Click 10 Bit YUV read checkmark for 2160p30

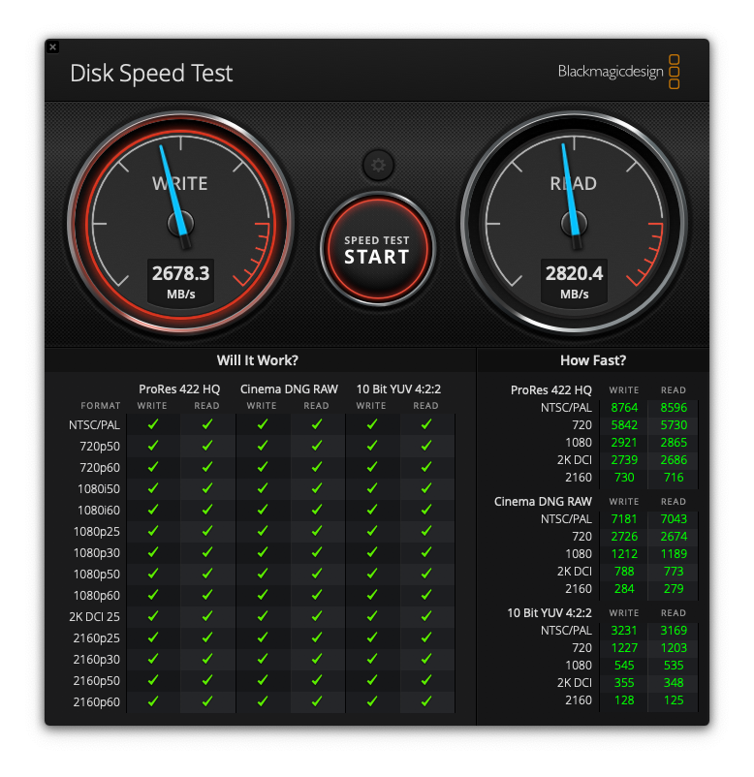[426, 659]
